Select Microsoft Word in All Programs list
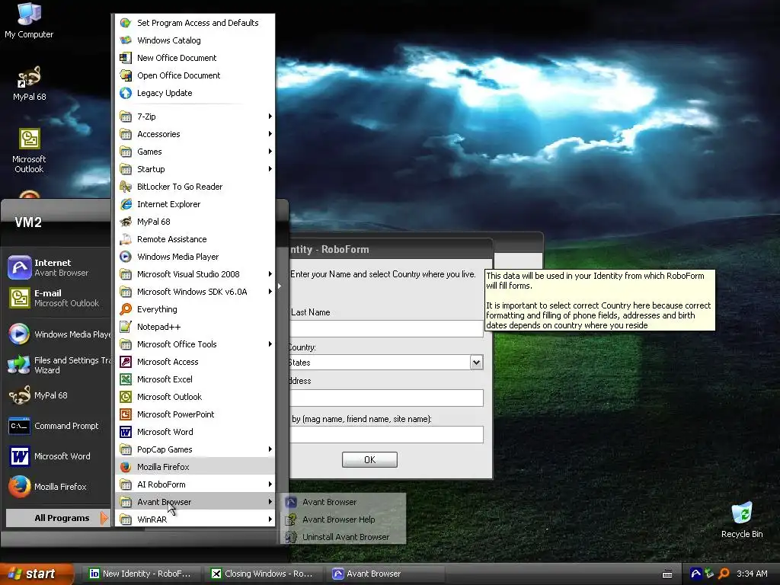This screenshot has width=780, height=585. (x=195, y=432)
